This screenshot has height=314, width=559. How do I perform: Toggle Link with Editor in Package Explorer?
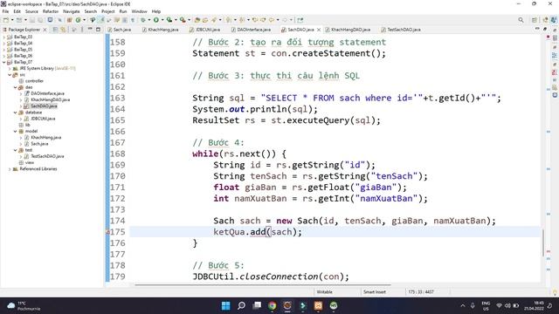pos(63,30)
